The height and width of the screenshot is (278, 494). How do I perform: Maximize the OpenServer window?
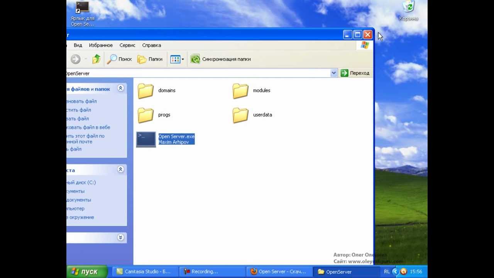click(357, 35)
